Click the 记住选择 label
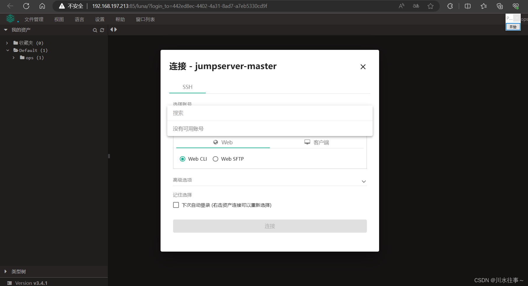Viewport: 528px width, 286px height. coord(182,195)
